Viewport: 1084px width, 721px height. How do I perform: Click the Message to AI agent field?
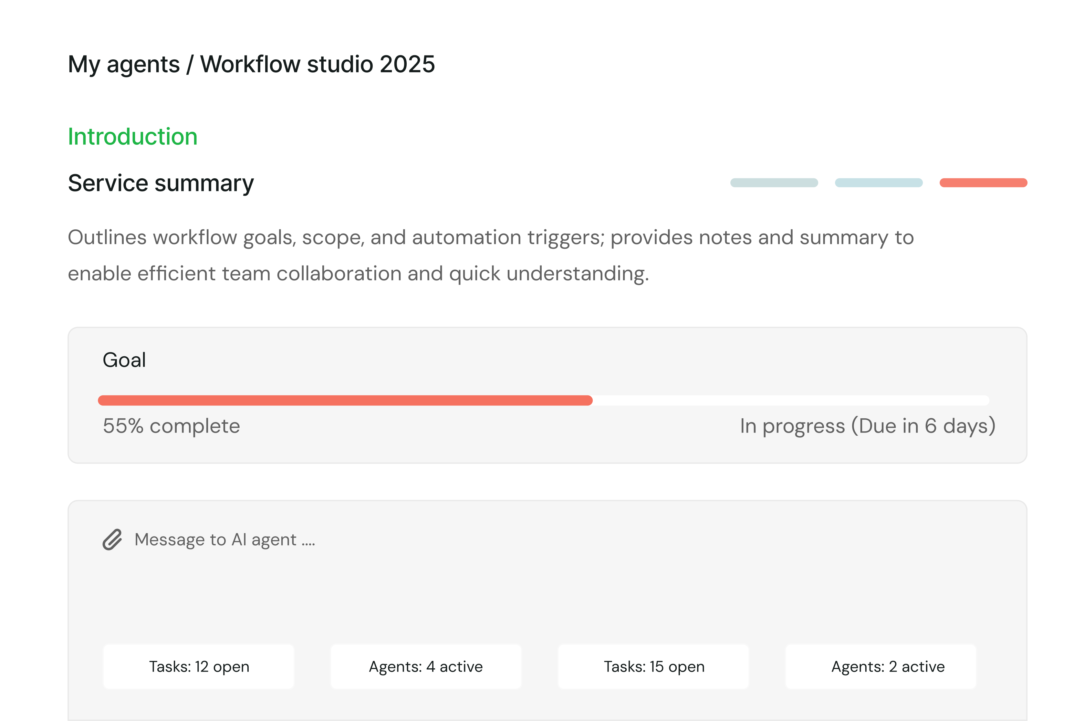click(x=224, y=539)
